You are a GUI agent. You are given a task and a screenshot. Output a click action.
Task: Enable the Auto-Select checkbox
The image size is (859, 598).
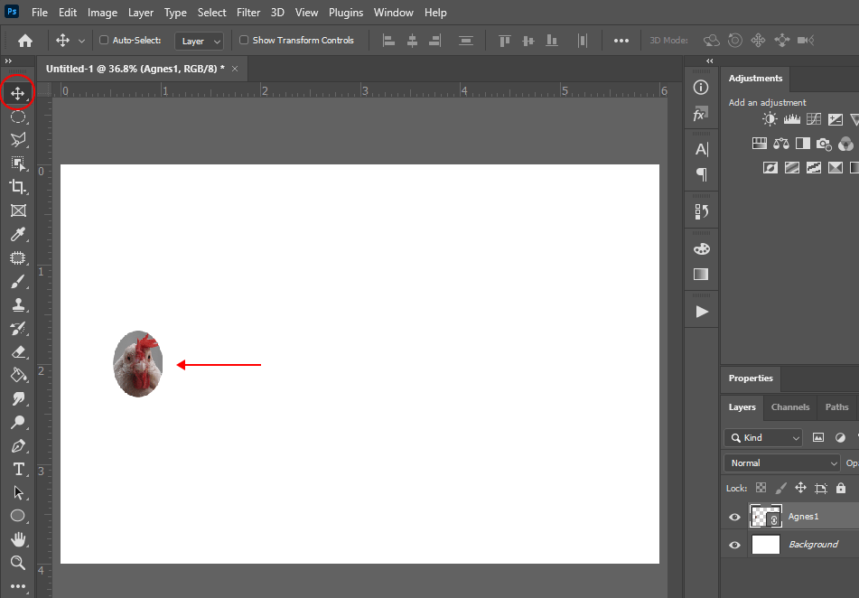(x=104, y=40)
